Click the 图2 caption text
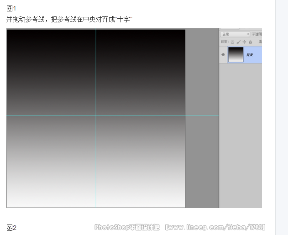This screenshot has height=235, width=288. coord(11,228)
